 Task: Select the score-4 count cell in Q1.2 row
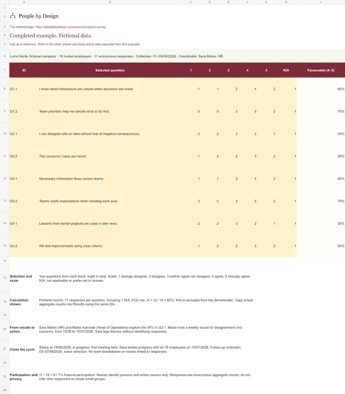click(x=247, y=111)
